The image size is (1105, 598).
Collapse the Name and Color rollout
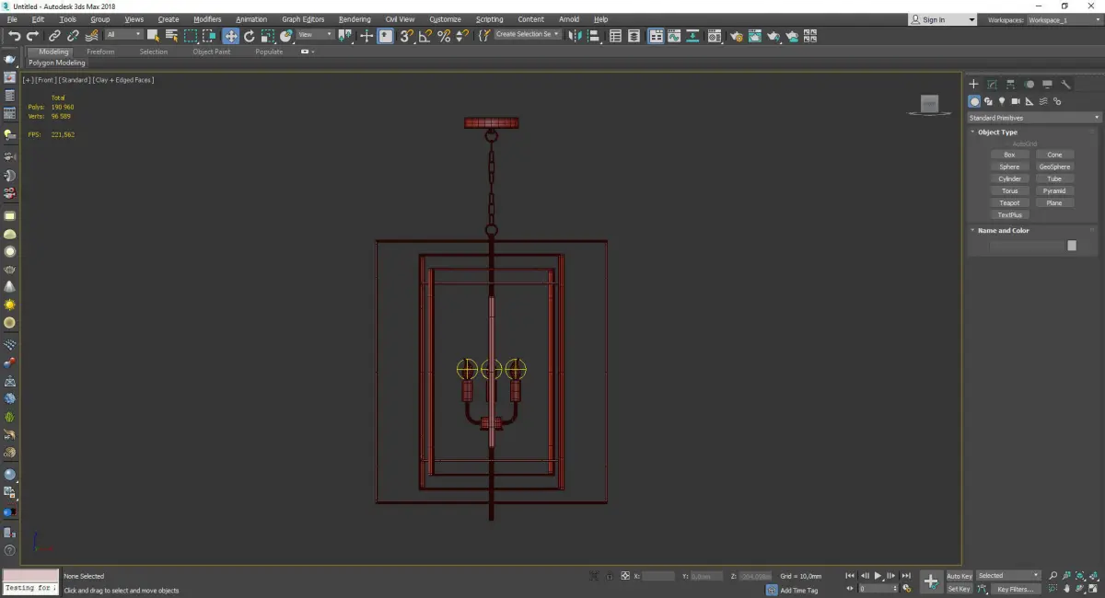point(1003,231)
